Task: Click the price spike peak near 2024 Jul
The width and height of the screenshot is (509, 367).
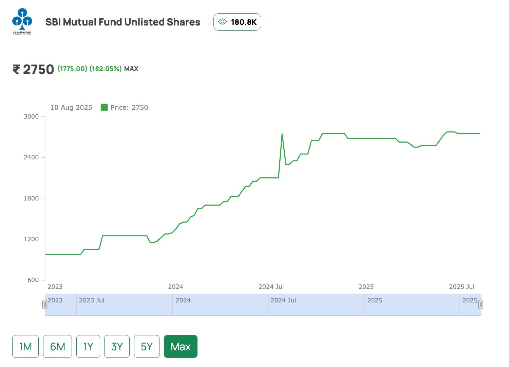Action: pyautogui.click(x=282, y=134)
